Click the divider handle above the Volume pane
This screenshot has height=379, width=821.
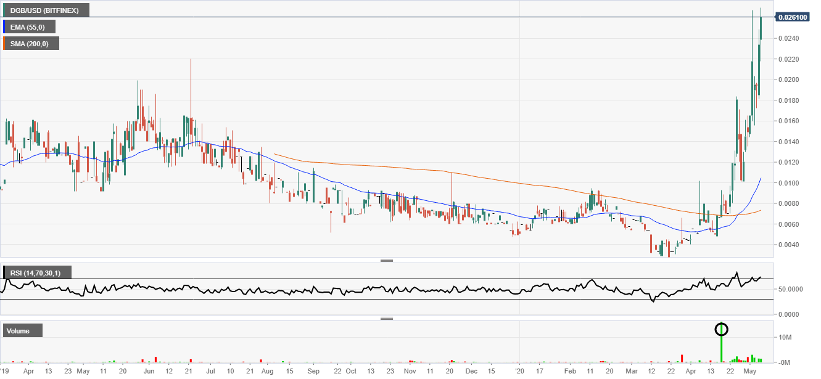[x=387, y=318]
